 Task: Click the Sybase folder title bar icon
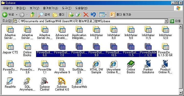click(x=3, y=3)
